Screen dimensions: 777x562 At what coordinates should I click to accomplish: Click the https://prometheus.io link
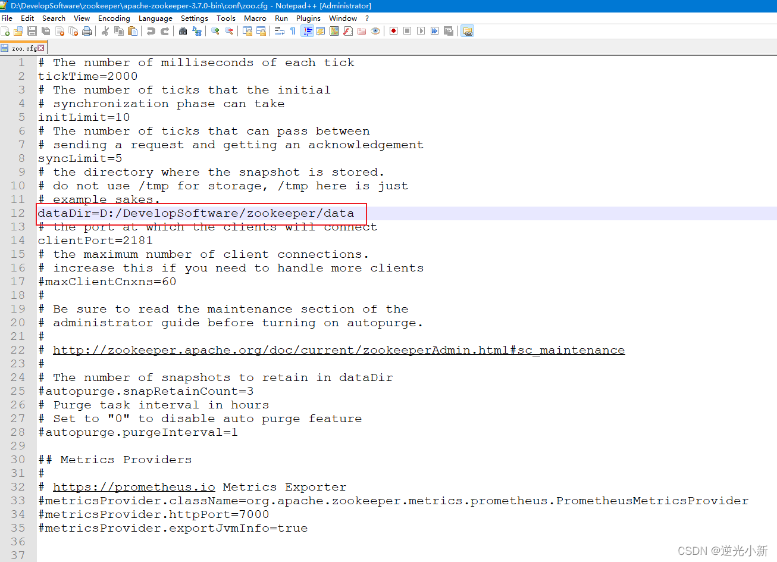[134, 487]
